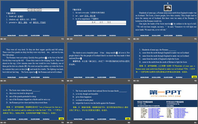Click the title banner on slide 73
This screenshot has height=124, width=198.
pos(32,9)
